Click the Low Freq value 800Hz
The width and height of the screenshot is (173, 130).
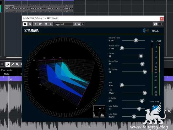point(111,117)
